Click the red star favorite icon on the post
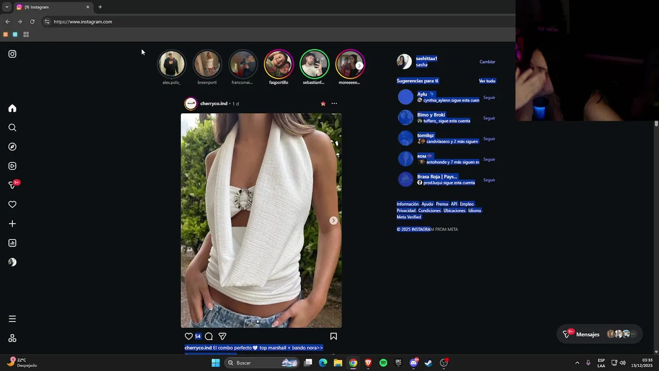 (x=323, y=104)
